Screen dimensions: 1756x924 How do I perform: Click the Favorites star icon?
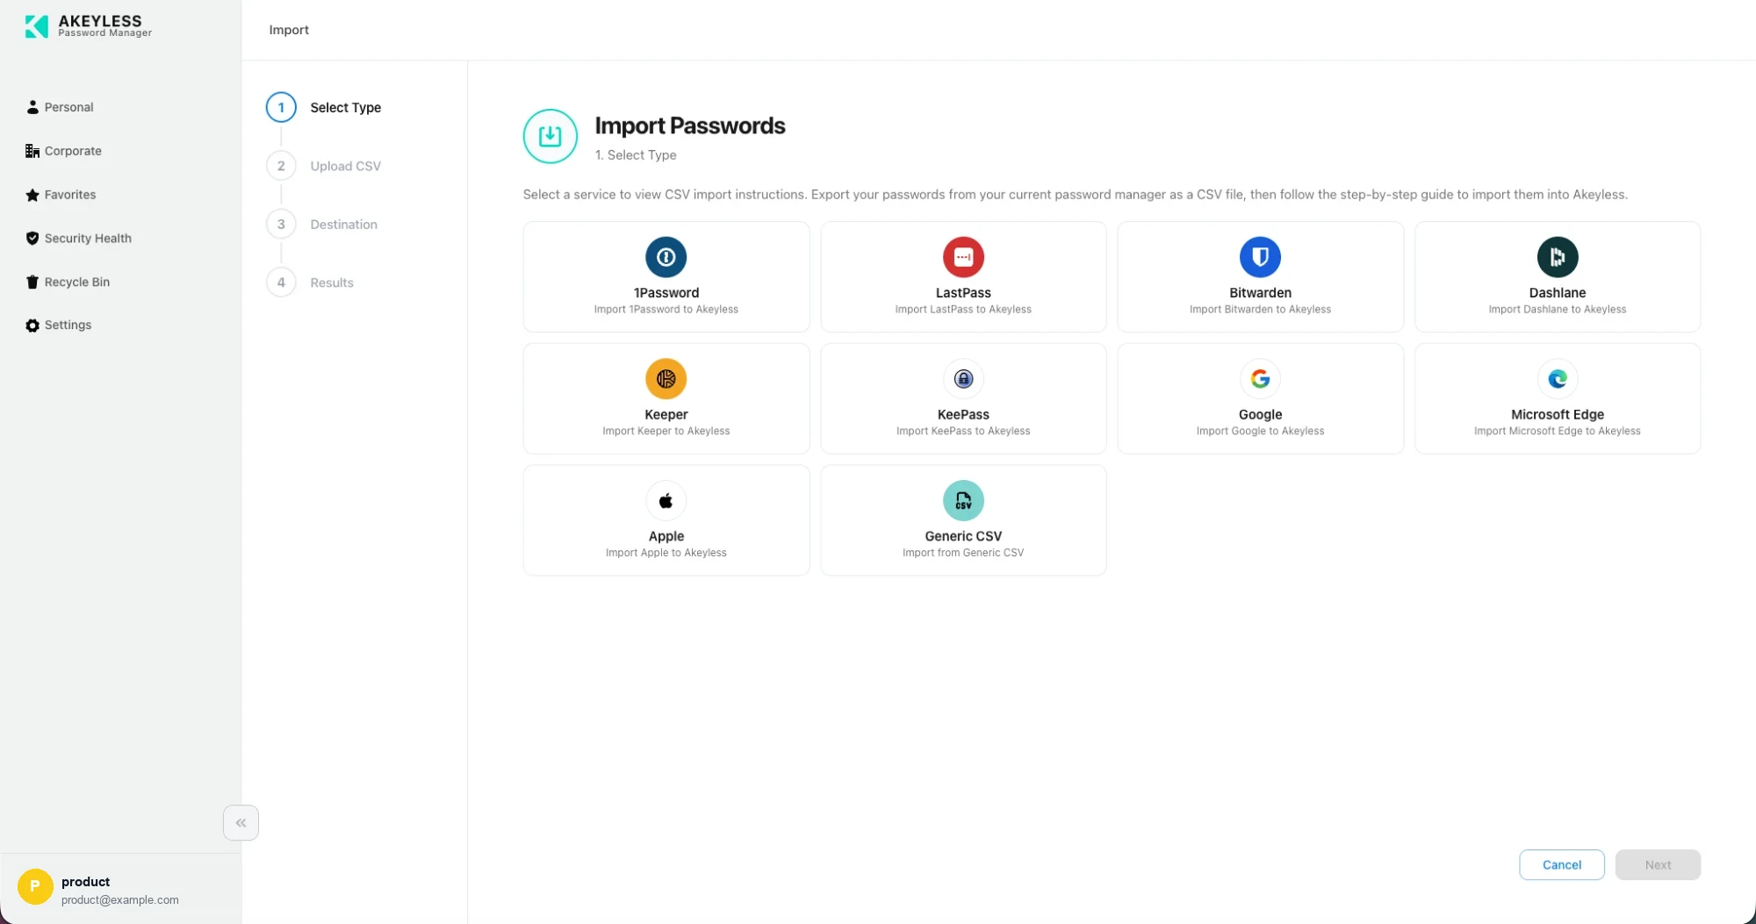32,195
